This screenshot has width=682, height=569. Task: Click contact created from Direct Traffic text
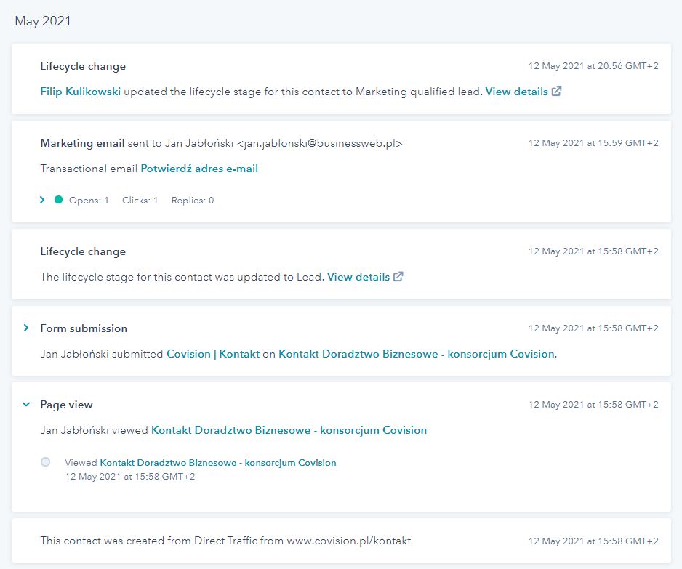(x=225, y=541)
